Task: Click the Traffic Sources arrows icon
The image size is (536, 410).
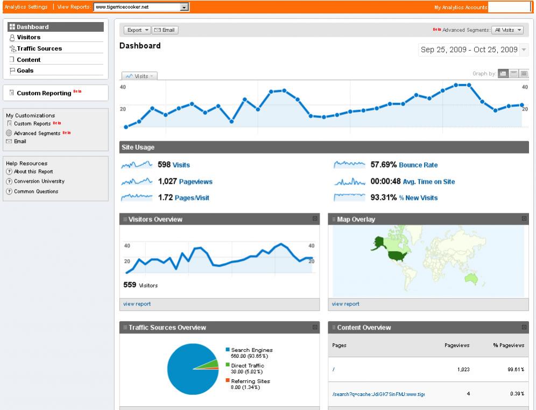Action: pyautogui.click(x=13, y=48)
